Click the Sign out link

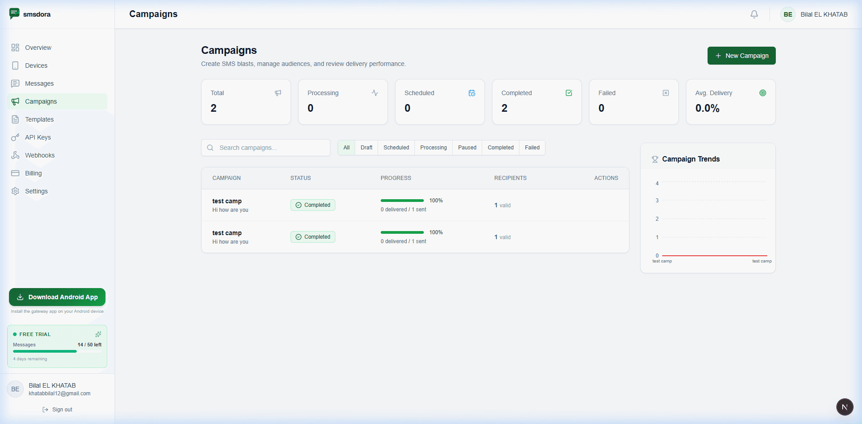click(x=57, y=409)
